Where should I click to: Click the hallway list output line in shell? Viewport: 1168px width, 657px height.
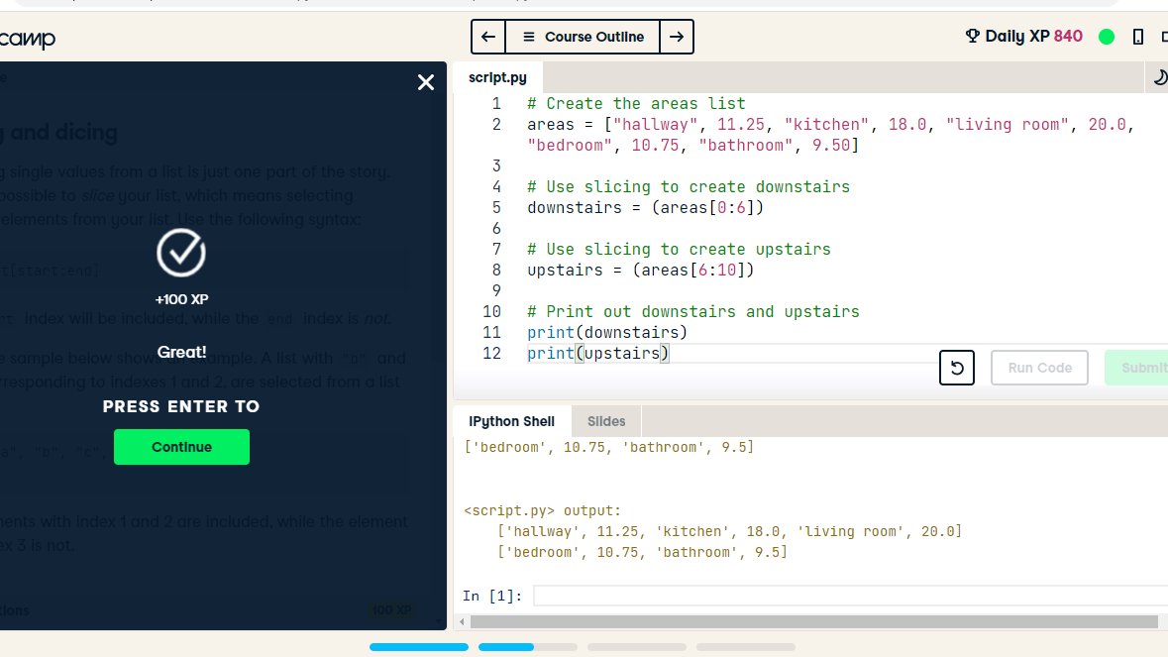click(x=729, y=532)
